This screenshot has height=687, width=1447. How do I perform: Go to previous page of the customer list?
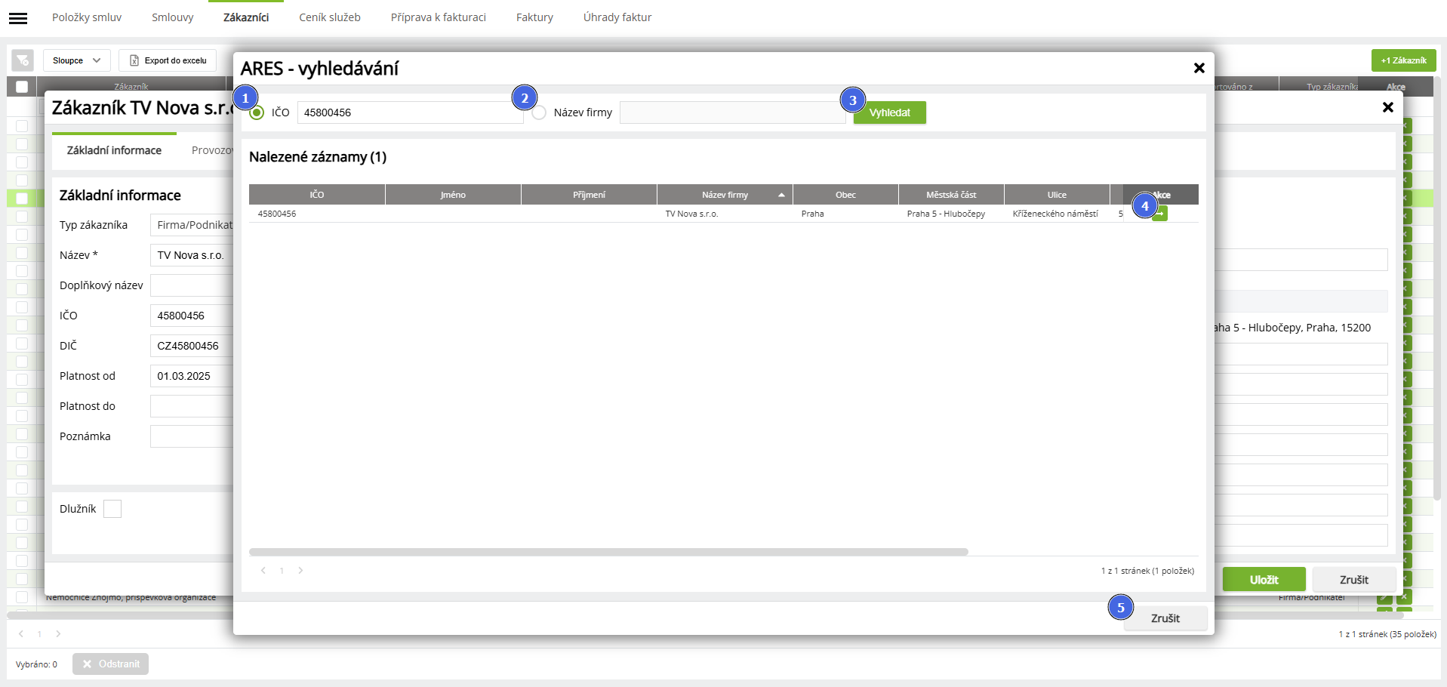21,634
